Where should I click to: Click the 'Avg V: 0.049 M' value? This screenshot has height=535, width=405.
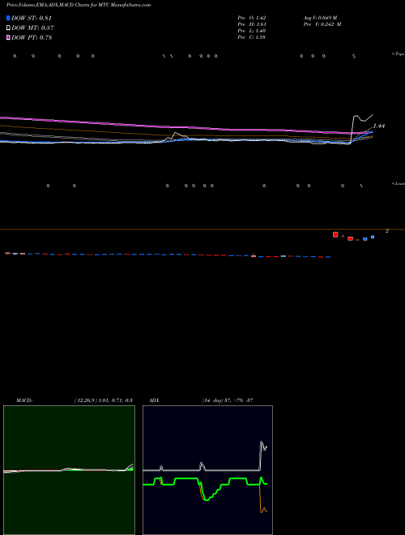(320, 18)
